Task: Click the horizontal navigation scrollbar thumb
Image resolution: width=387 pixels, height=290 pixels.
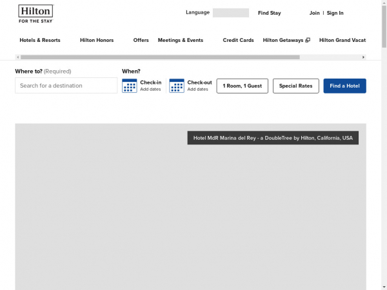Action: (160, 57)
